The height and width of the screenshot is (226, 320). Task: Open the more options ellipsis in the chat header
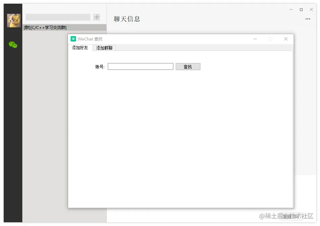(x=307, y=19)
